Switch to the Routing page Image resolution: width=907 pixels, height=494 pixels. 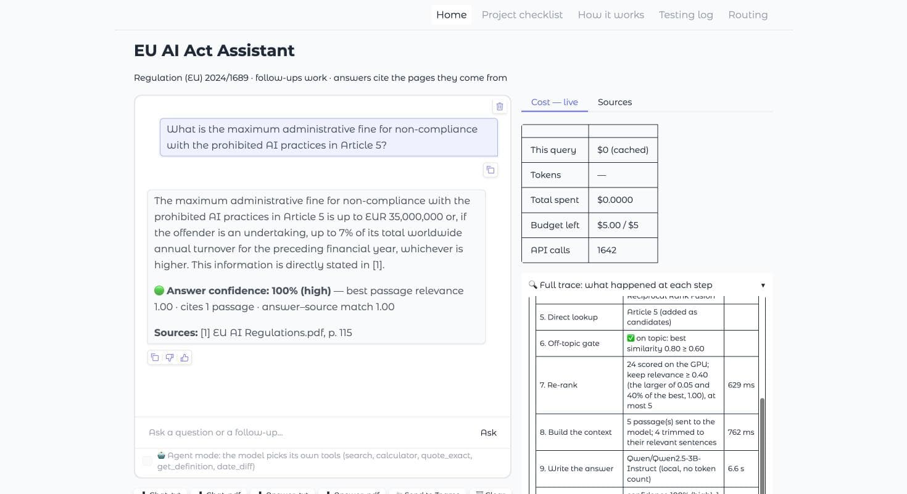[x=748, y=15]
